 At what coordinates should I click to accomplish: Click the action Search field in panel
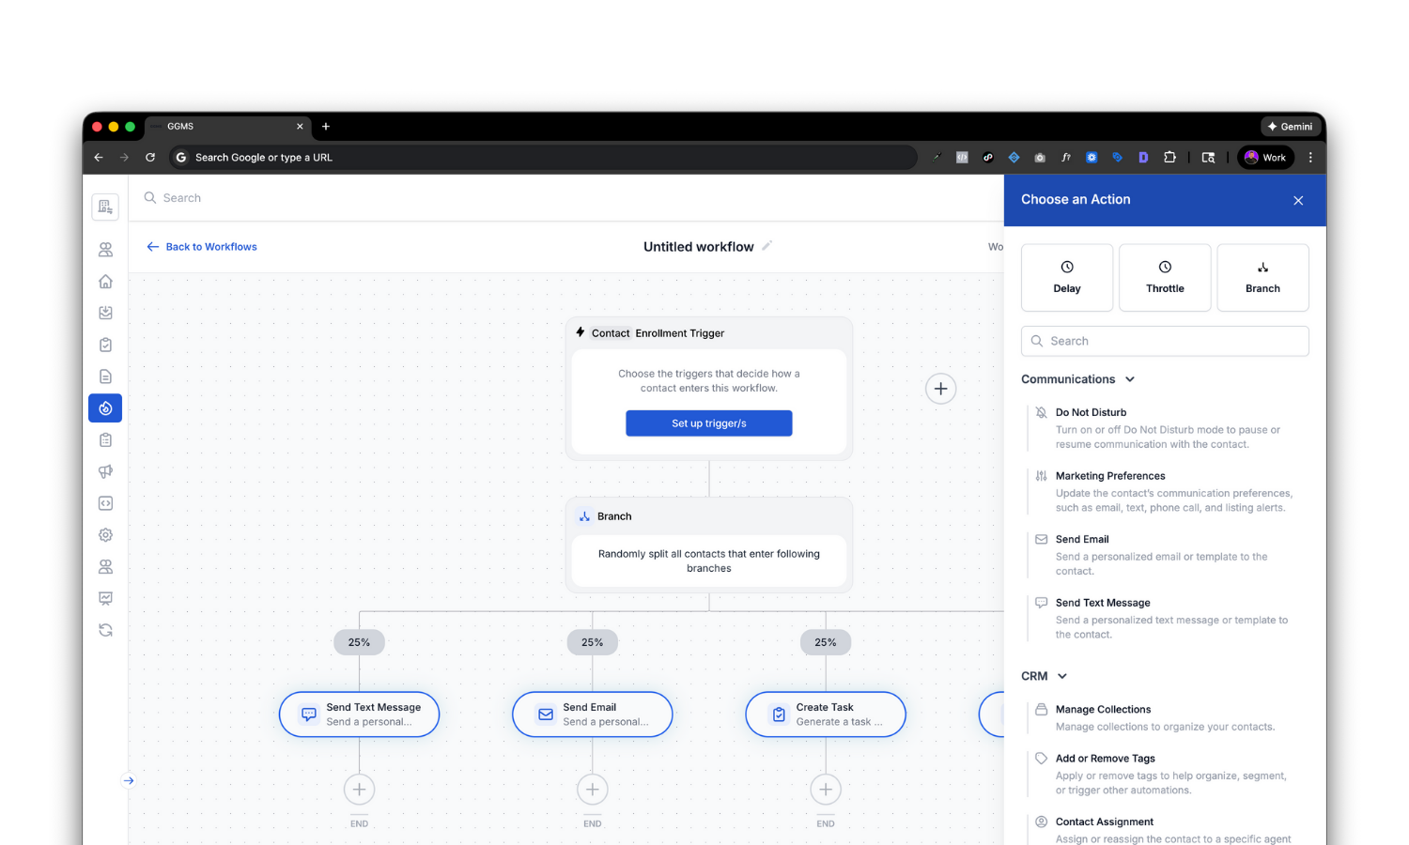click(x=1165, y=341)
